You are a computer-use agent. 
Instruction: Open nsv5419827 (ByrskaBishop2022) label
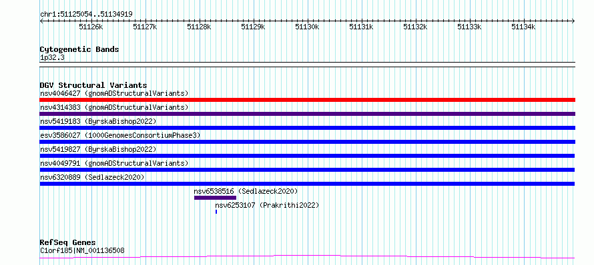(x=98, y=149)
